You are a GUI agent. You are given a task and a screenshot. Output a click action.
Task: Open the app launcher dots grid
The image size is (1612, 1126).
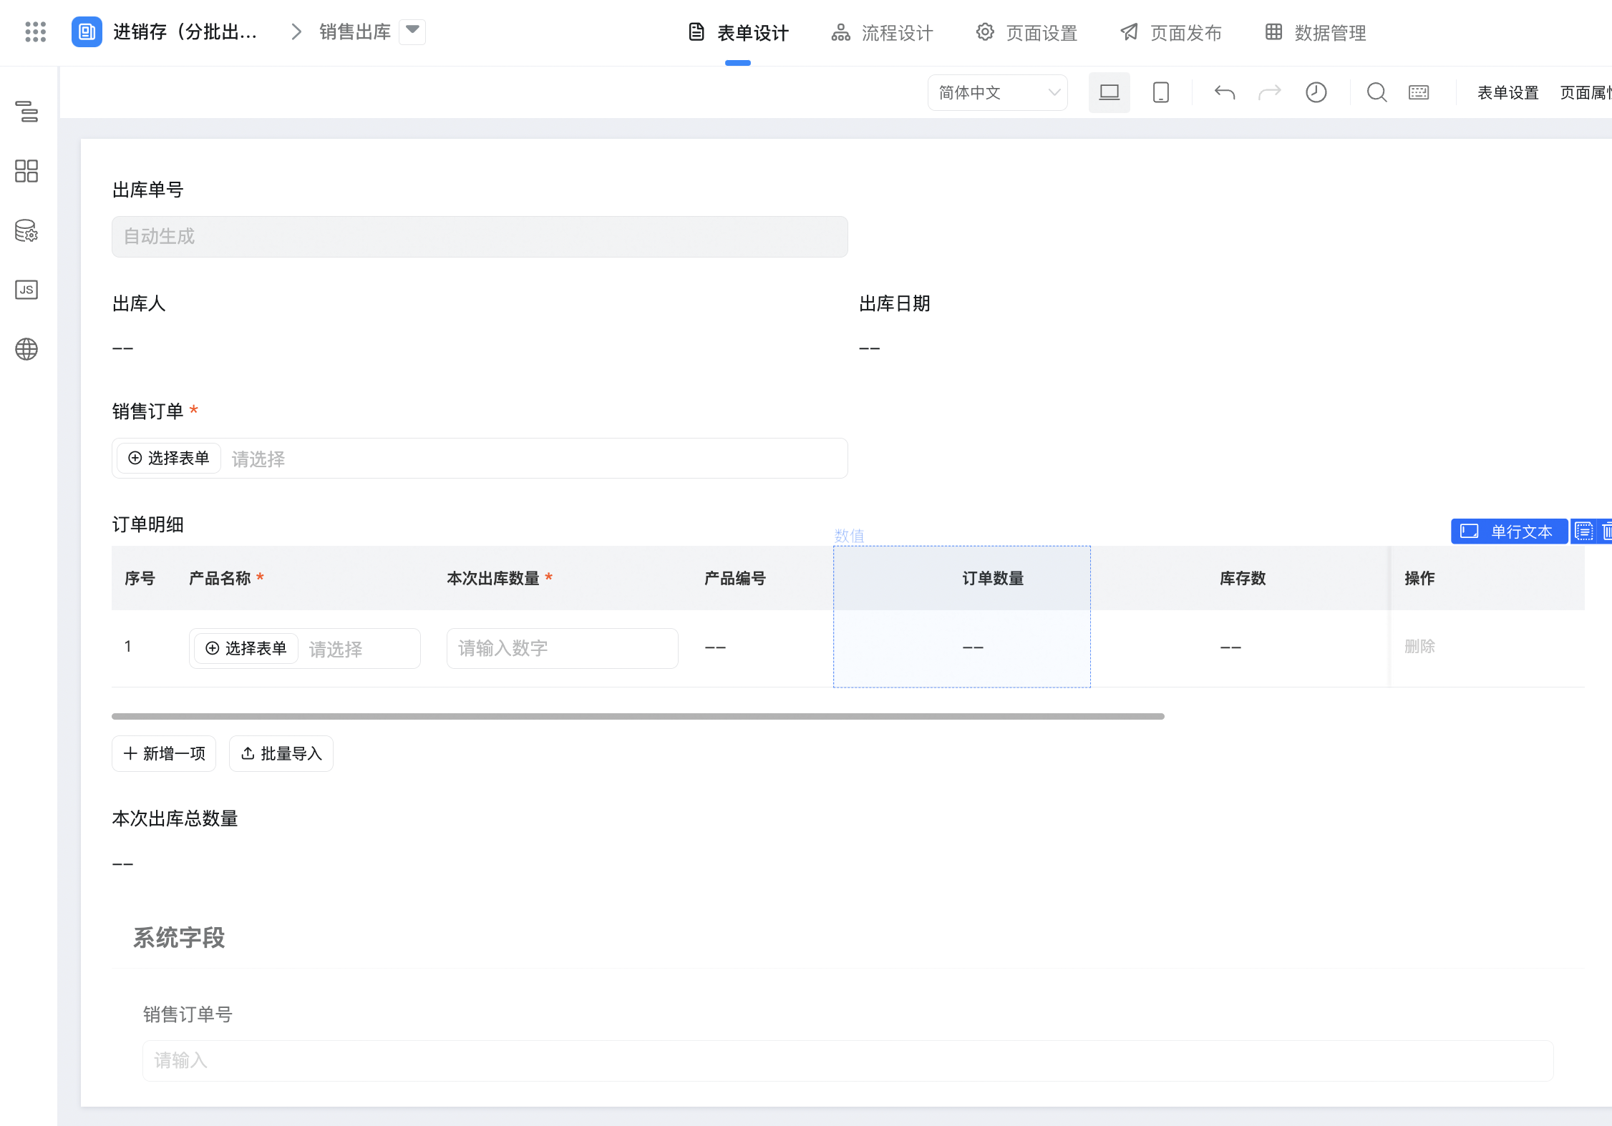pos(35,32)
